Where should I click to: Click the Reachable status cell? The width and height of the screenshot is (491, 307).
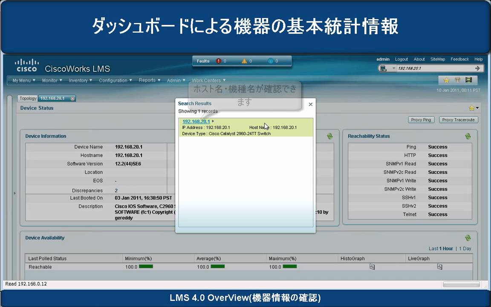coord(40,267)
